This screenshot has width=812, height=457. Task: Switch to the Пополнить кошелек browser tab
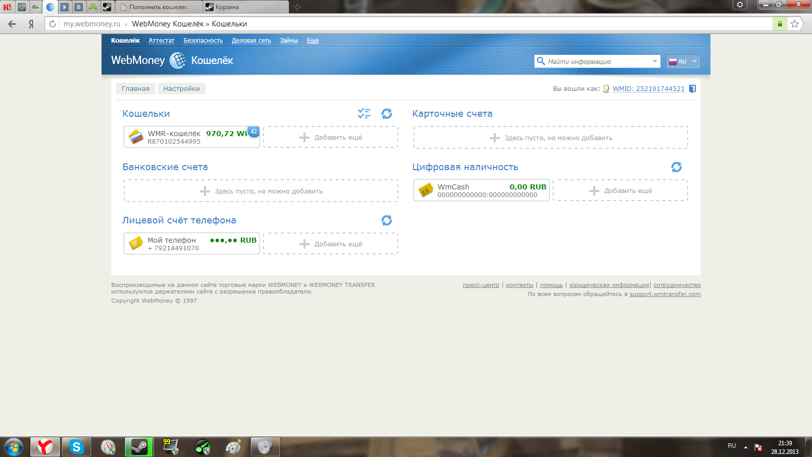pos(159,7)
